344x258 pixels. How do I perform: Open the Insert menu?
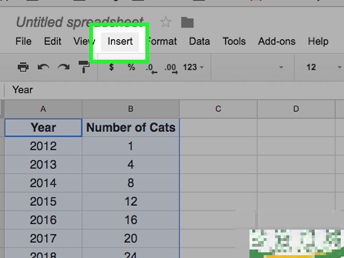pyautogui.click(x=120, y=41)
